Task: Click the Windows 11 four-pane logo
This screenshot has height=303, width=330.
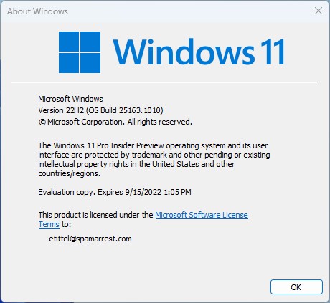Action: tap(80, 52)
